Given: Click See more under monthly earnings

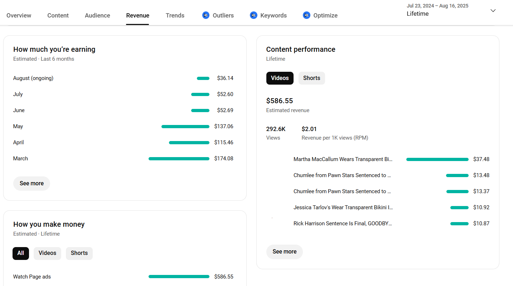Looking at the screenshot, I should click(32, 184).
